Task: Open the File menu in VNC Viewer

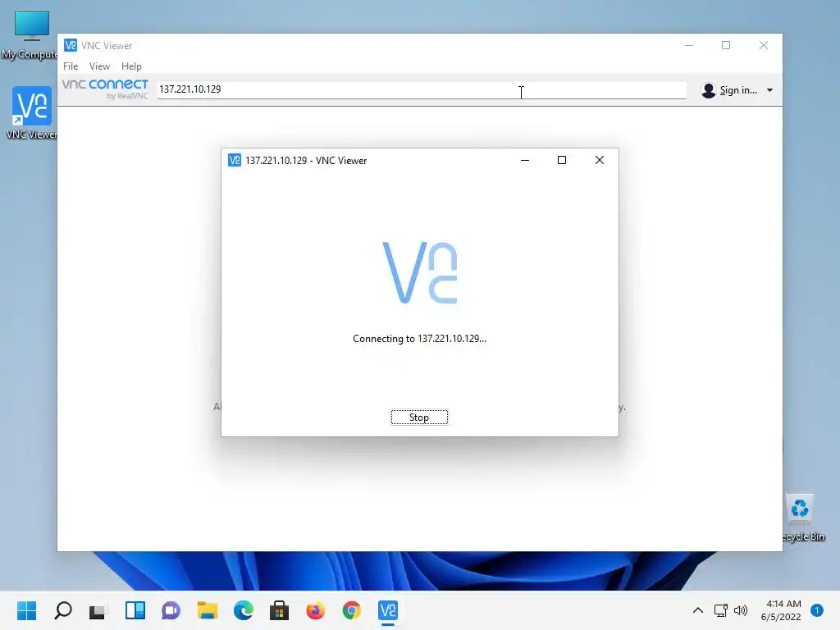Action: [71, 66]
